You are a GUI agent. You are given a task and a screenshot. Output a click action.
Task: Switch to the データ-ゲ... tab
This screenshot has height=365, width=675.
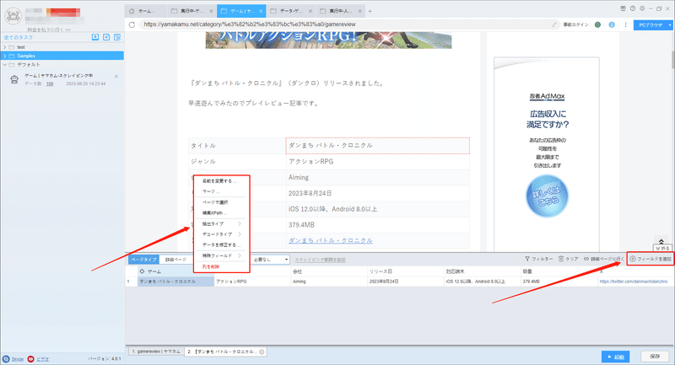pos(291,11)
